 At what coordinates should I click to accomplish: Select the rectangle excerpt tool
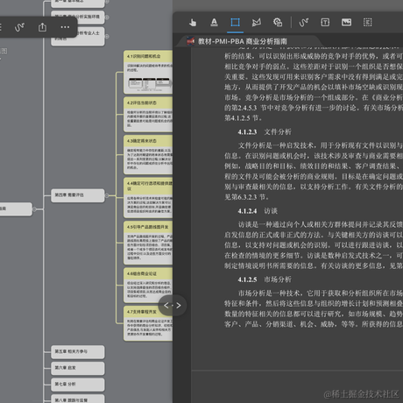(x=235, y=23)
